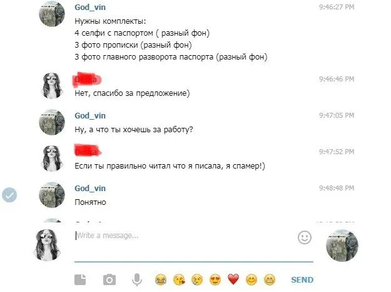Click the camera photo icon
This screenshot has width=391, height=292.
coord(109,279)
